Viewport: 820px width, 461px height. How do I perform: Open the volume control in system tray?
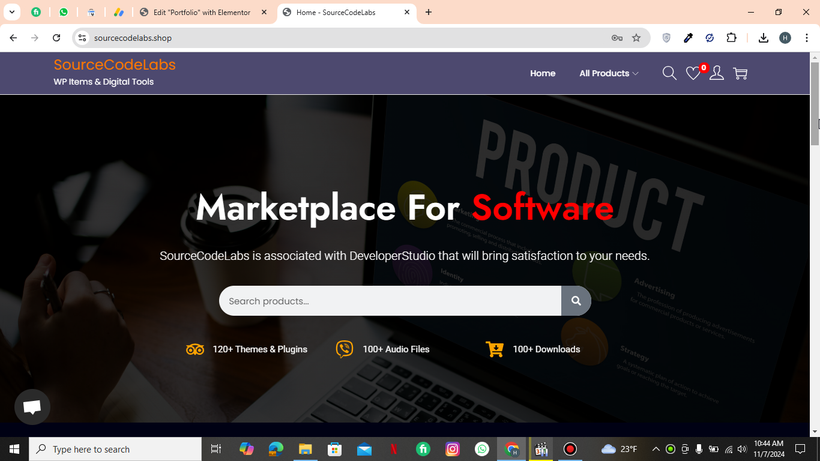742,449
